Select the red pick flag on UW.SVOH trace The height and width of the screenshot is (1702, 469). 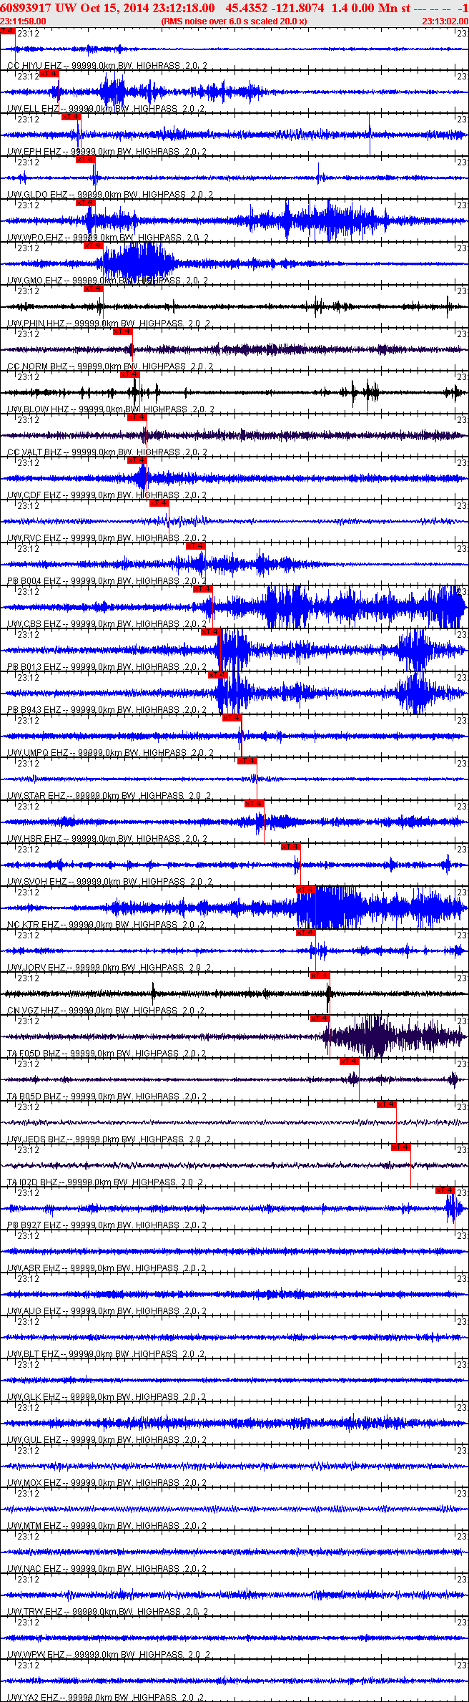pos(291,847)
